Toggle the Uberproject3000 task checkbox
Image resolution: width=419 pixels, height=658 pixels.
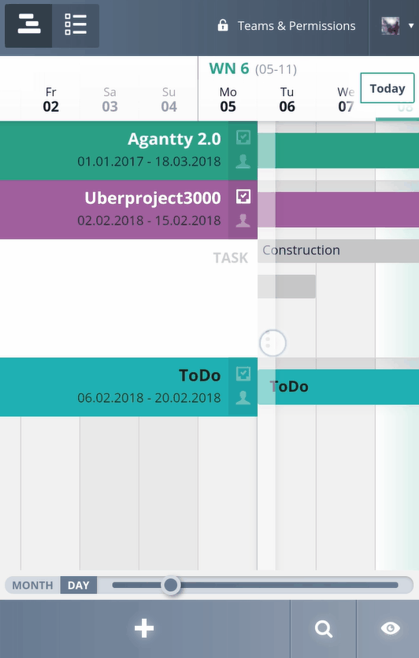(x=243, y=196)
